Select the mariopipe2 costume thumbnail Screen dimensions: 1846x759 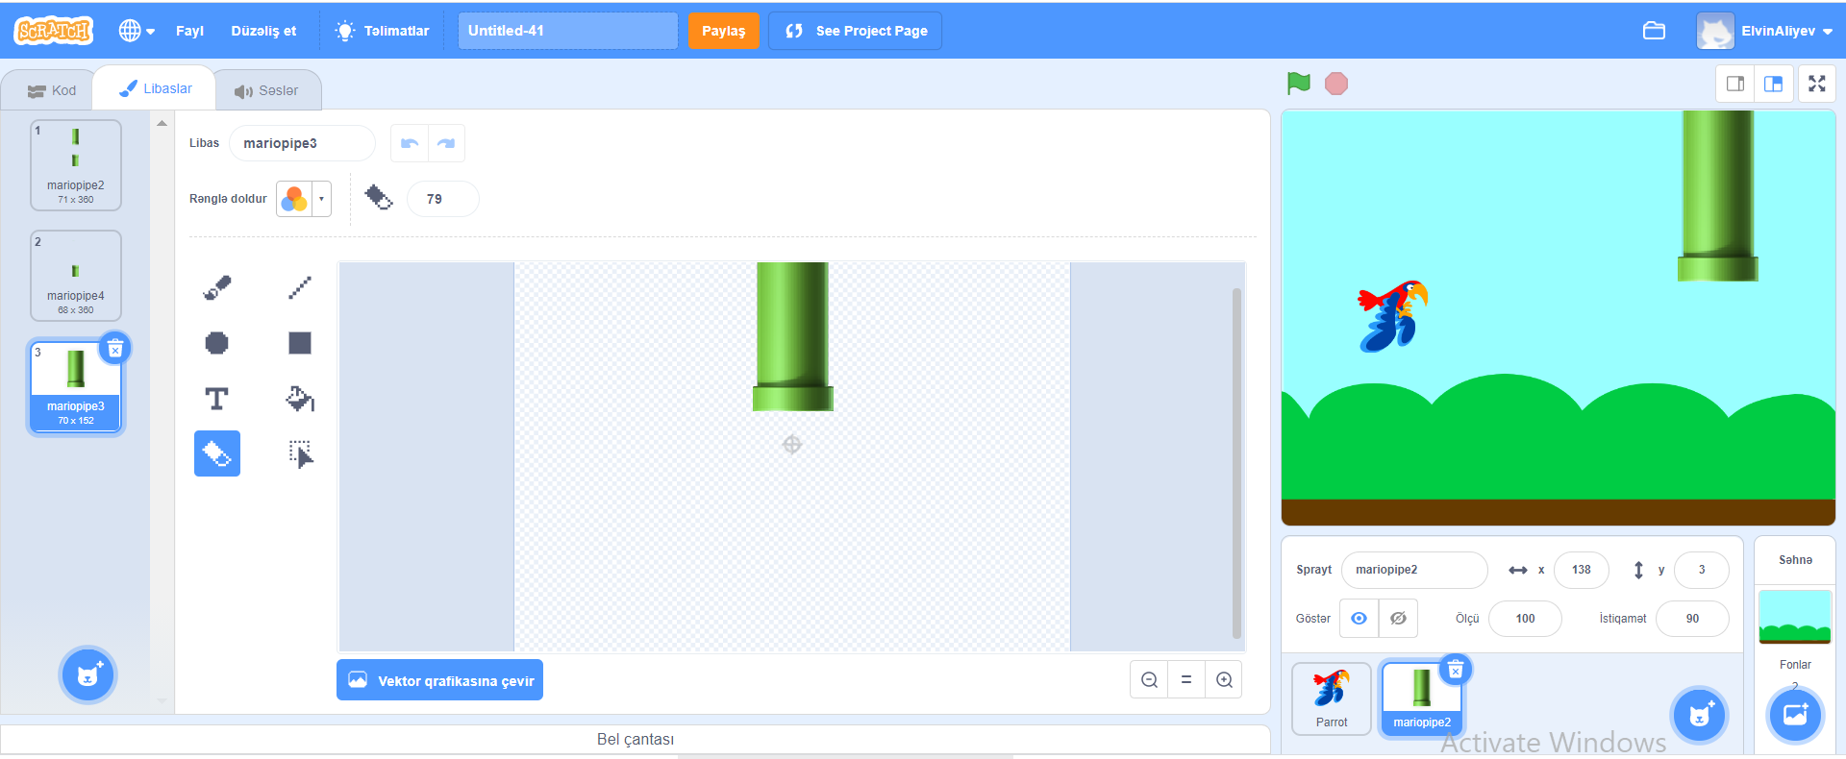pos(76,165)
